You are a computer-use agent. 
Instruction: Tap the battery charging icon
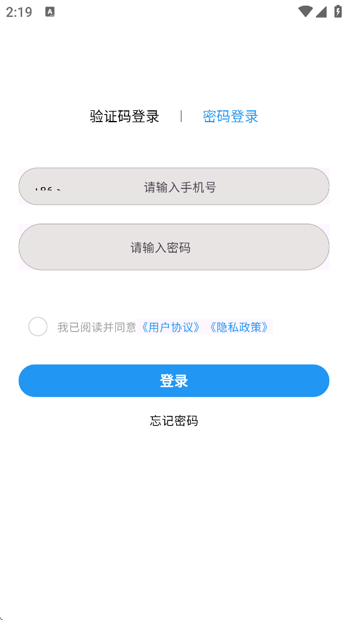click(x=338, y=11)
